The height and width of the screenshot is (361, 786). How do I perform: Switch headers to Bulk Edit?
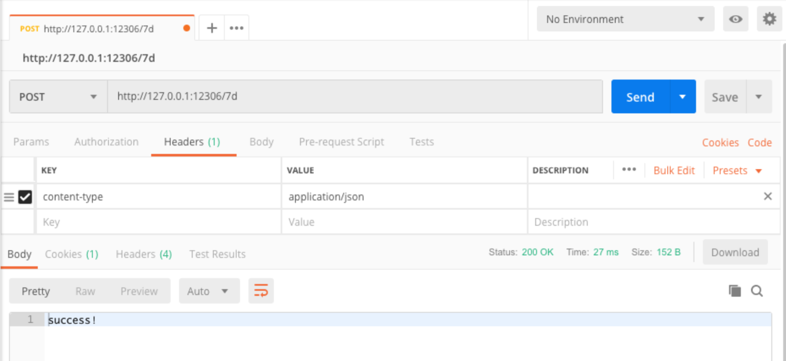point(674,170)
